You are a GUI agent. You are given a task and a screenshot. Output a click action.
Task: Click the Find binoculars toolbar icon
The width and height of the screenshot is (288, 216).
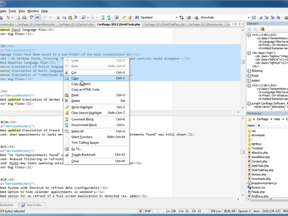point(137,17)
